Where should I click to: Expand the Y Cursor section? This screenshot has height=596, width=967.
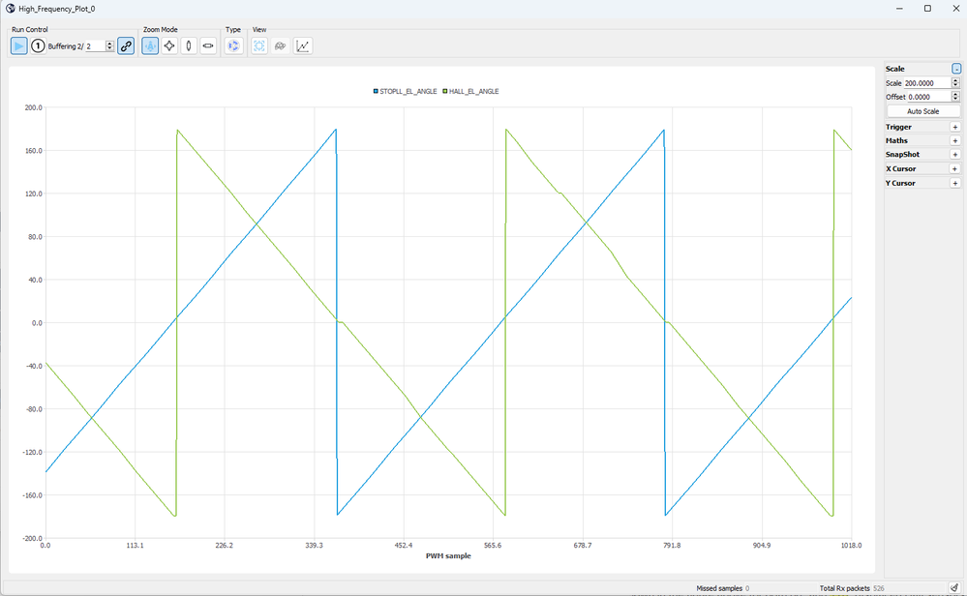(955, 183)
